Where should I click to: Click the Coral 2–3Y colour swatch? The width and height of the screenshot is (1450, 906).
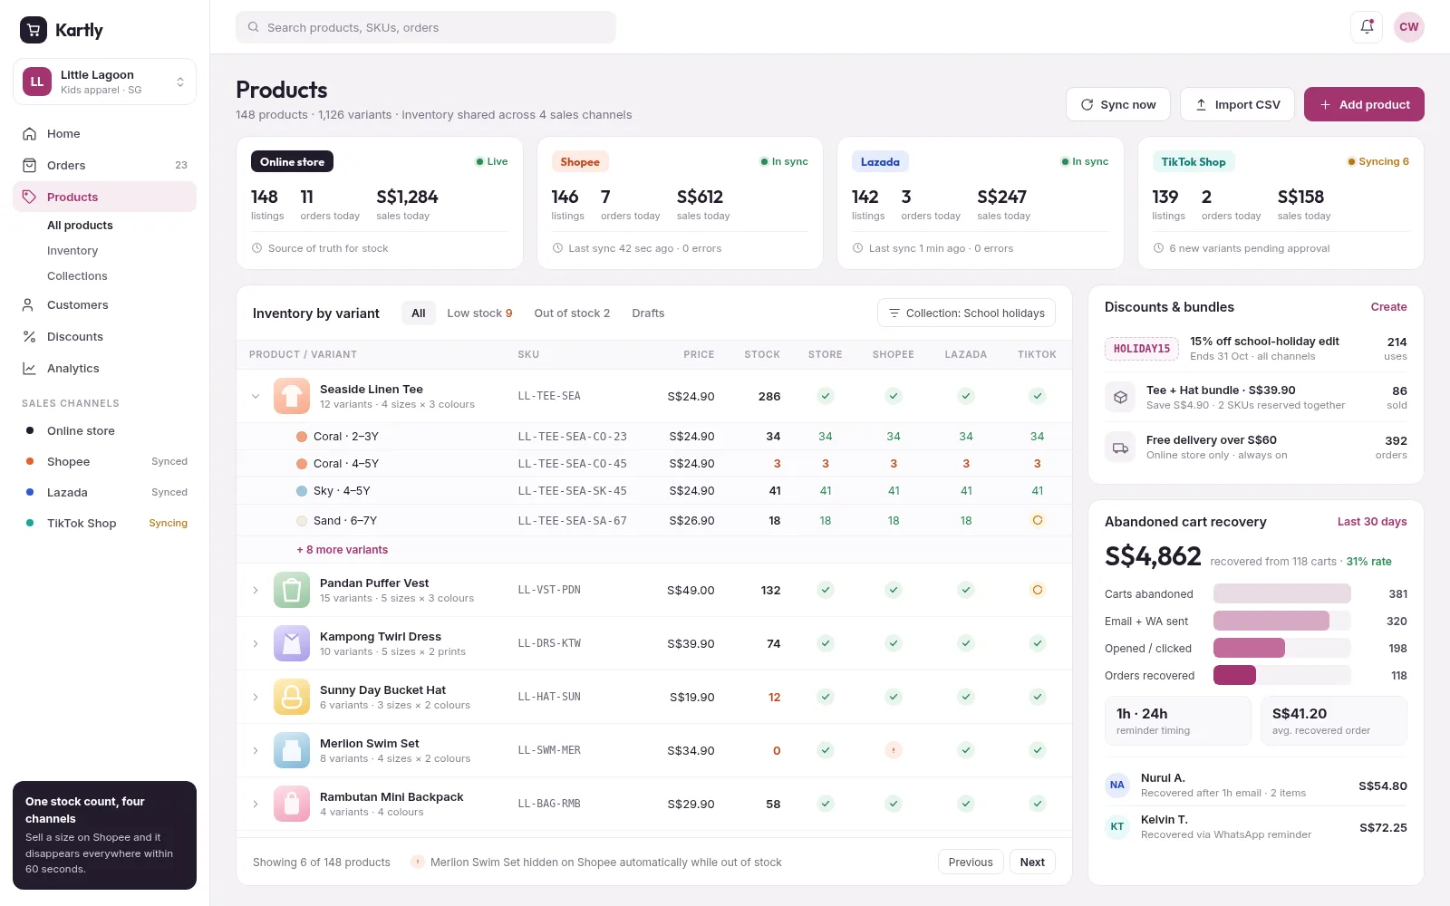(302, 437)
